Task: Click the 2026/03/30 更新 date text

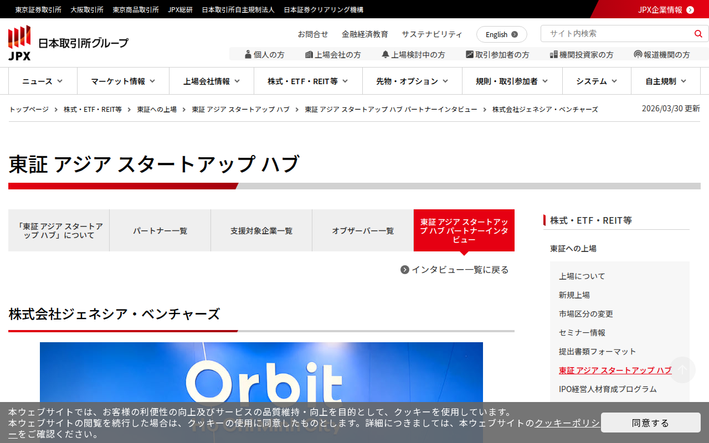Action: point(671,109)
